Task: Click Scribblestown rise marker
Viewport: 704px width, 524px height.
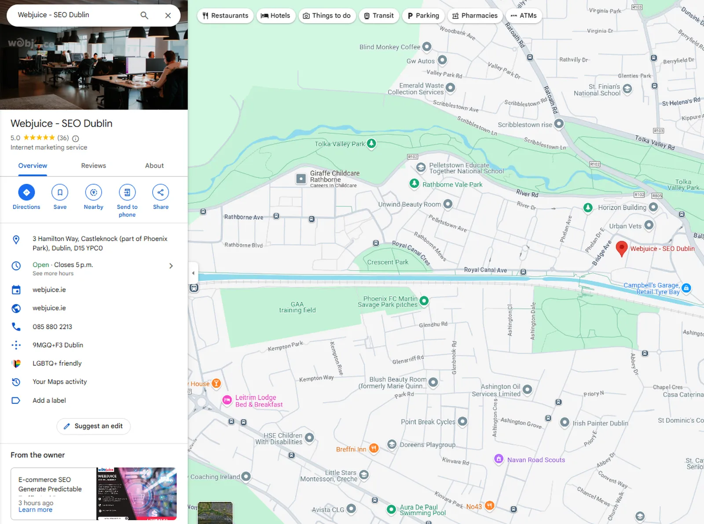Action: coord(559,124)
